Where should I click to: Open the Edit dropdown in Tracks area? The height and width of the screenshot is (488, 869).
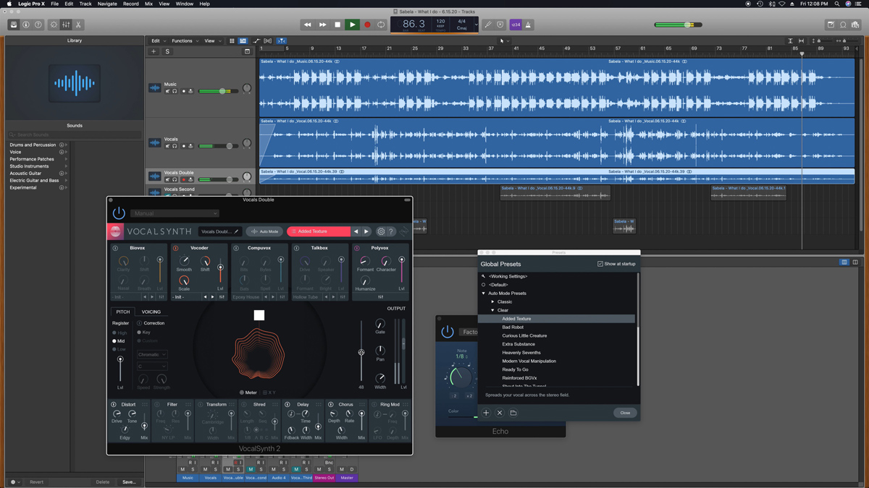point(158,41)
